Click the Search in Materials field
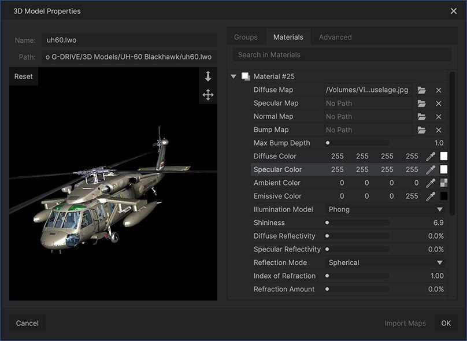 [x=342, y=55]
